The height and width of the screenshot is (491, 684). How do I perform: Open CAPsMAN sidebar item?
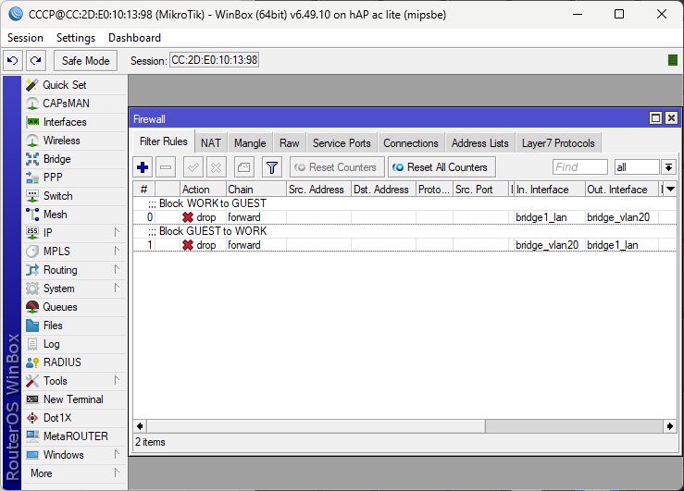click(x=75, y=104)
